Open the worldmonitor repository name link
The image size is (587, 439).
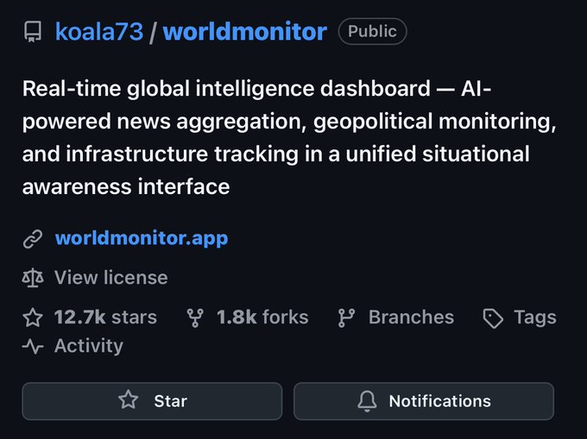[x=245, y=33]
